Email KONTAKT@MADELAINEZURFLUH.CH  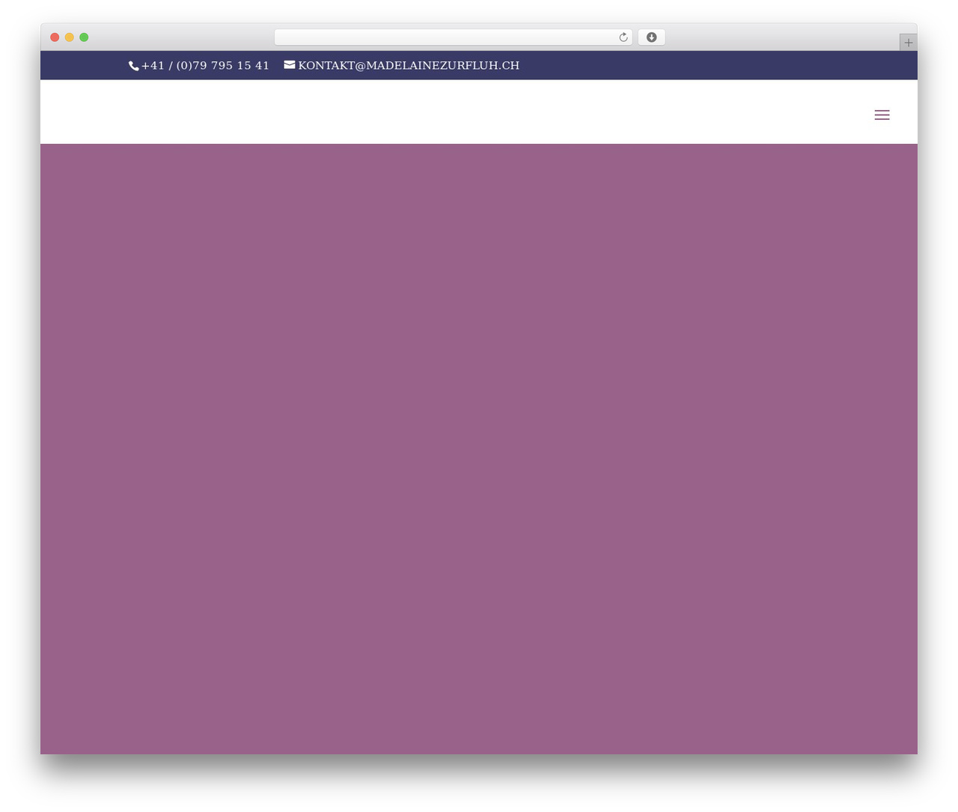coord(409,65)
